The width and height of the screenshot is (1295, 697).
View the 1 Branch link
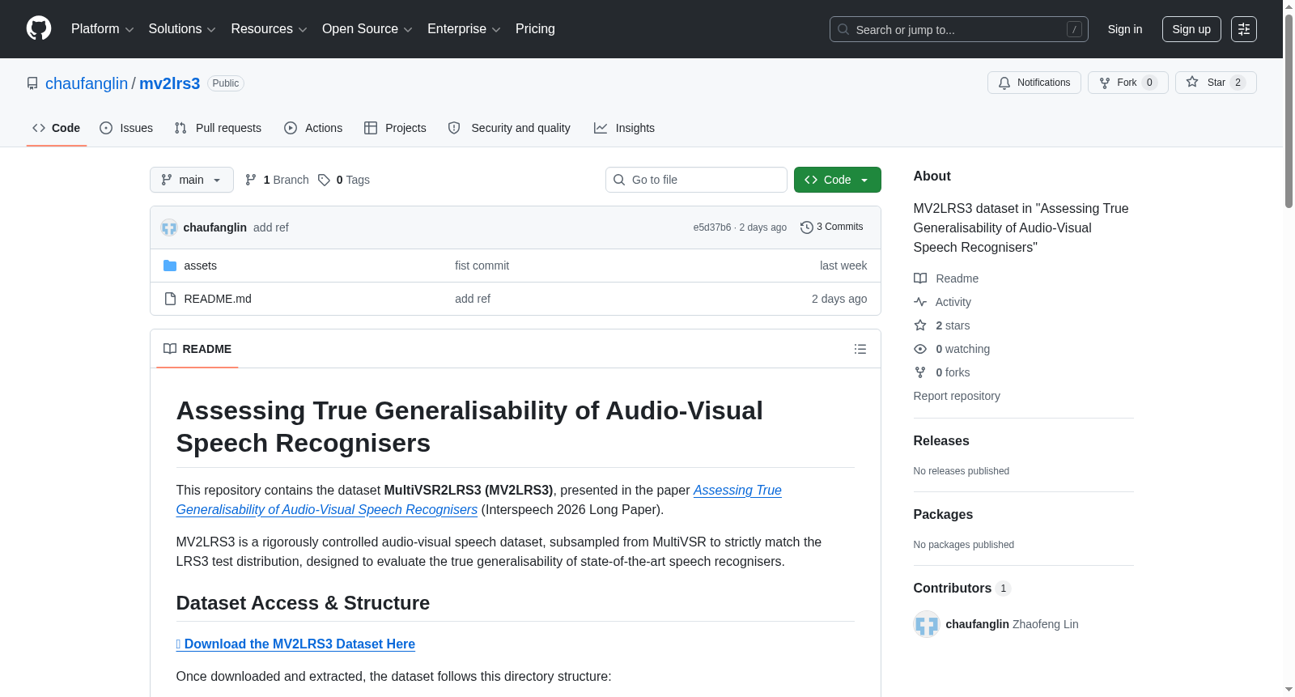point(277,180)
